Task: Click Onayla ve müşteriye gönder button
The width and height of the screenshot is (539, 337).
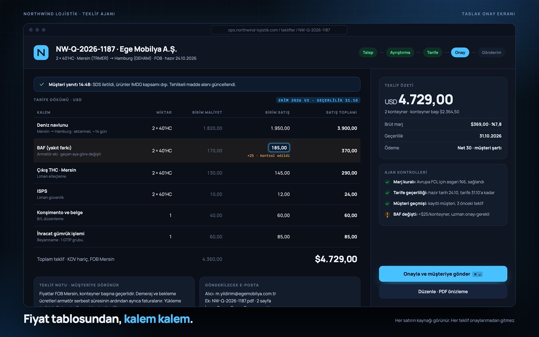Action: coord(443,274)
